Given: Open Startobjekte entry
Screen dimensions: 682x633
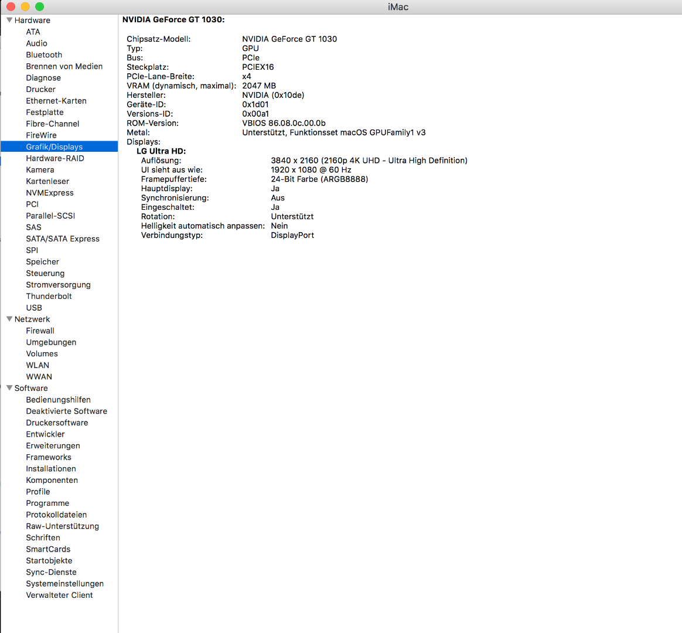Looking at the screenshot, I should point(49,561).
